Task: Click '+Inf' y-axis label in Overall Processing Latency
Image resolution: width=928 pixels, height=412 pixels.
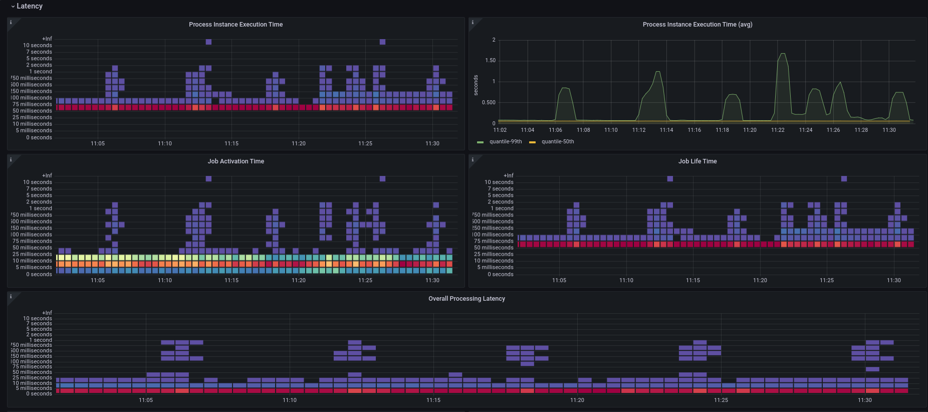Action: (47, 313)
